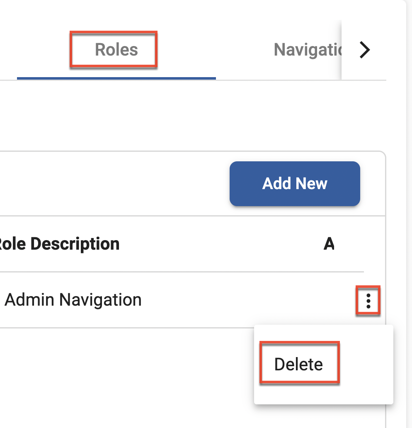Switch to the Roles tab

tap(116, 50)
